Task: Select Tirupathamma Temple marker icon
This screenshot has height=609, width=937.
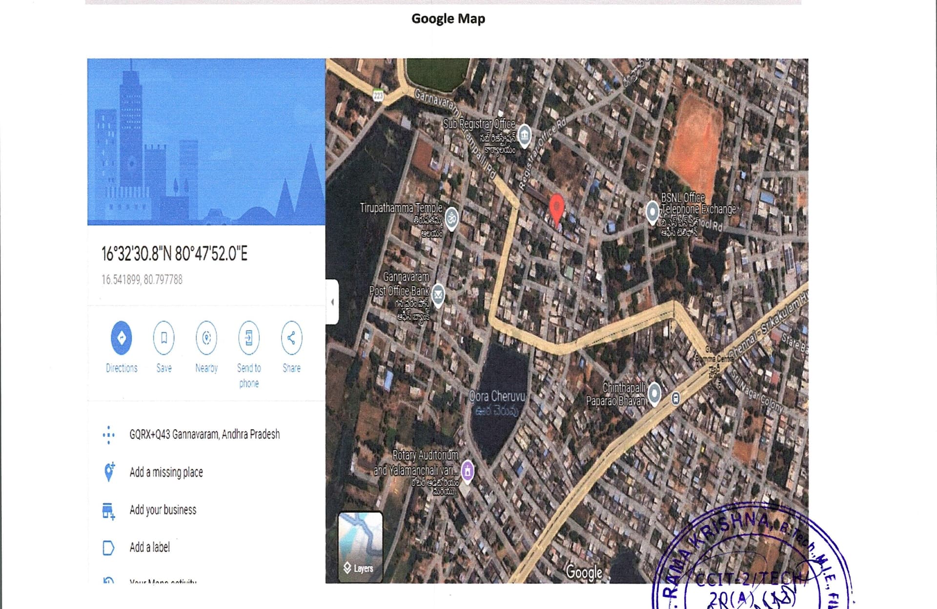Action: (x=451, y=218)
